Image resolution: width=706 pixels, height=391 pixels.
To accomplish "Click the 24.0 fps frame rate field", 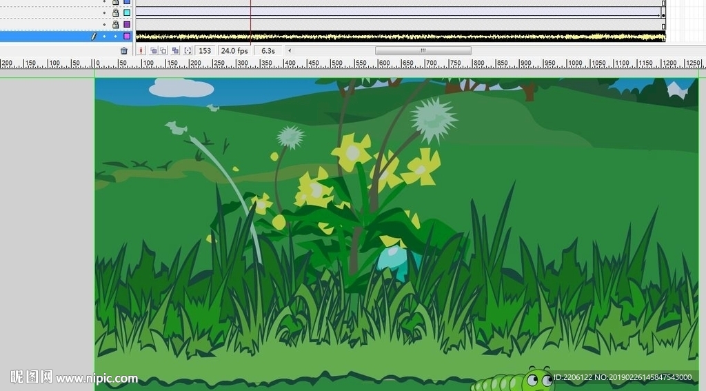I will pos(234,50).
